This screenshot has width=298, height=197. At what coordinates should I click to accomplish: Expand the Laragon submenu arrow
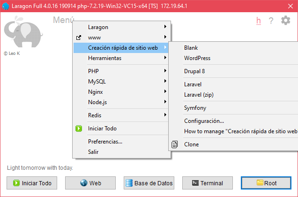point(165,27)
